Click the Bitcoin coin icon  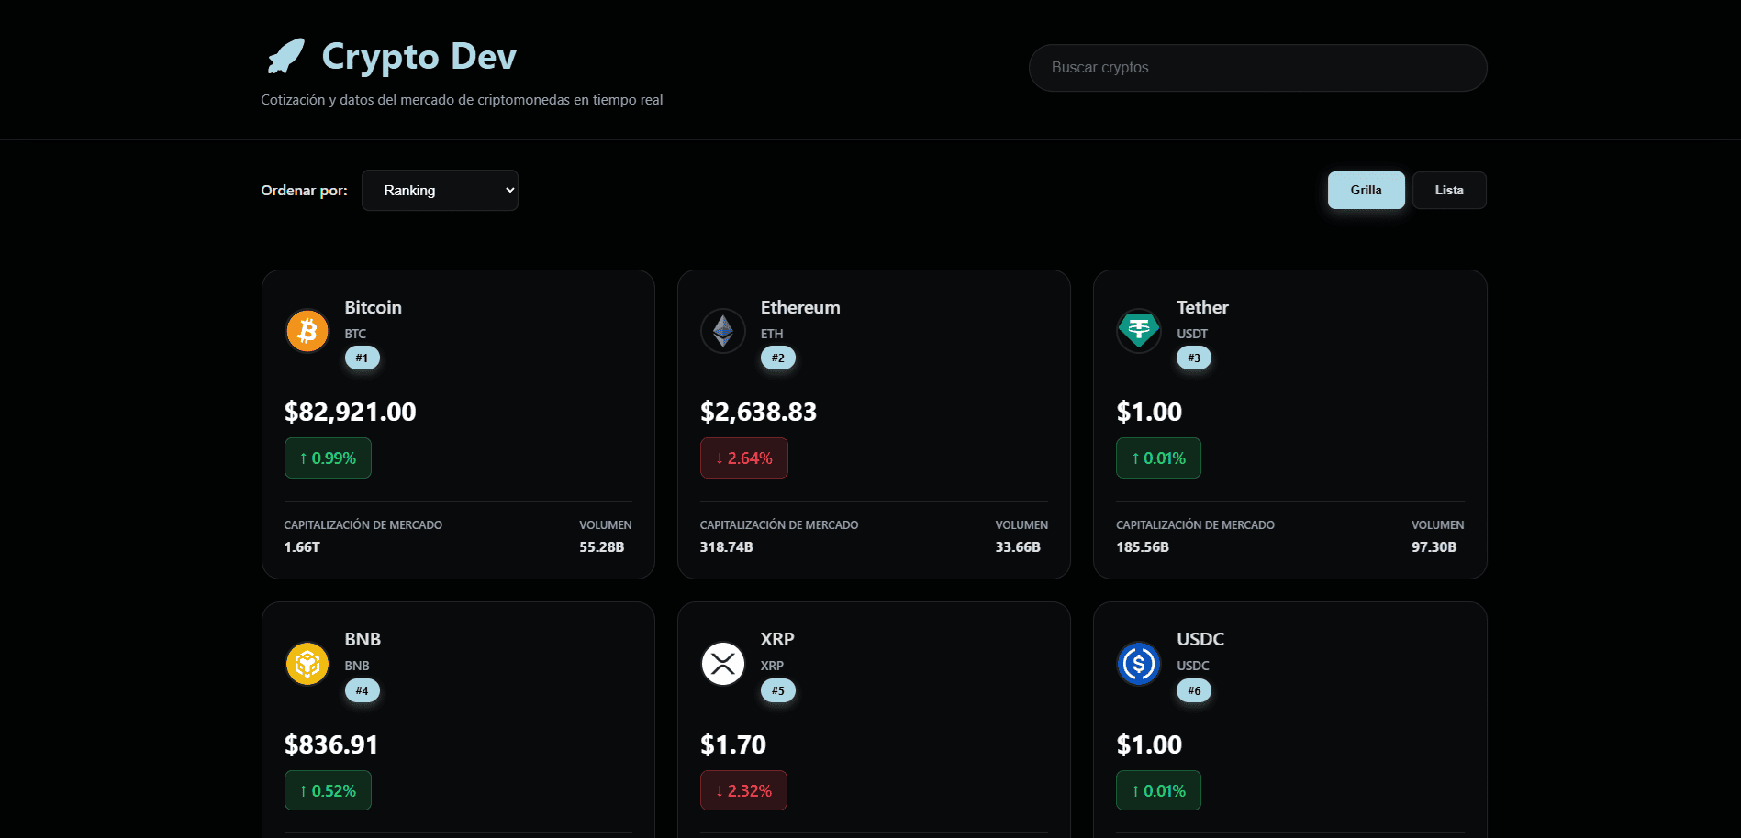[307, 330]
